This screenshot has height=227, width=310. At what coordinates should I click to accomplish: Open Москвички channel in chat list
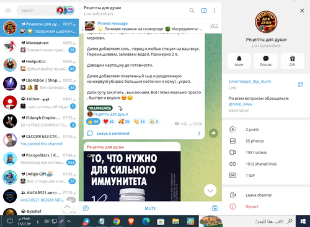tap(39, 46)
